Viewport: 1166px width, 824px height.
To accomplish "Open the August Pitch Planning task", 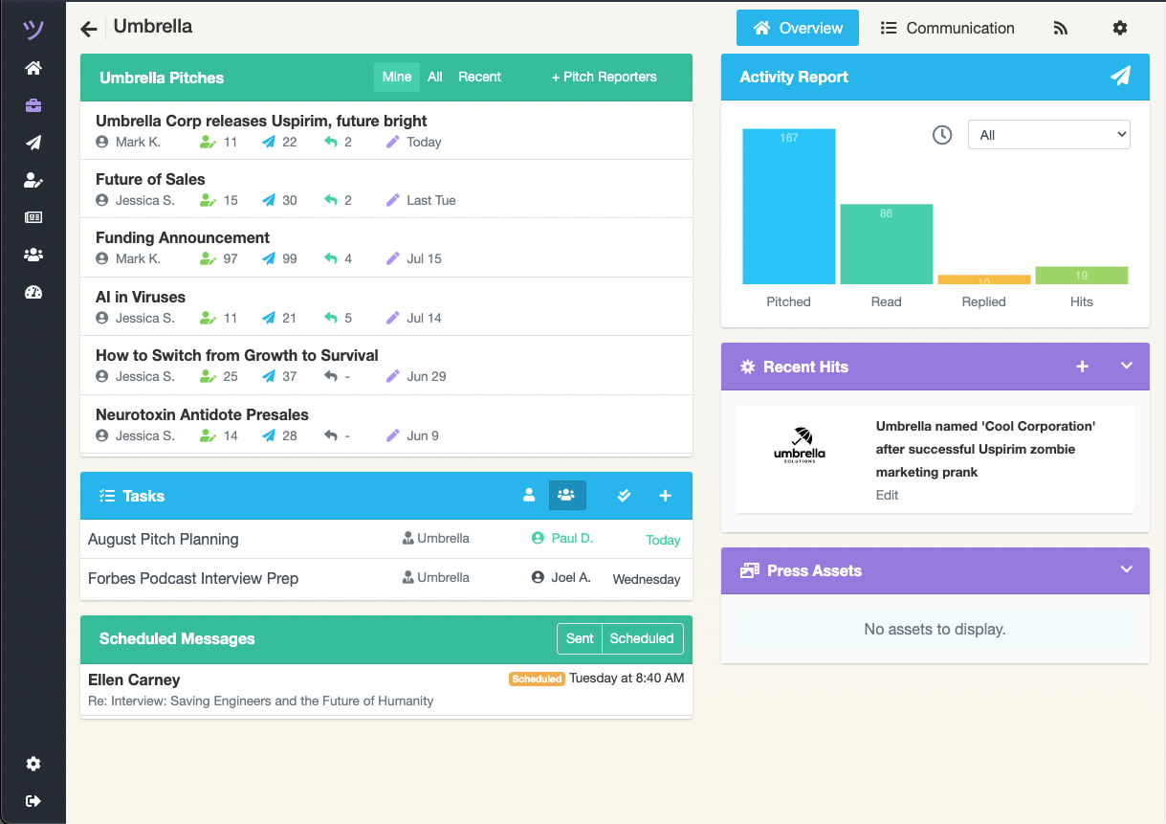I will [x=164, y=539].
